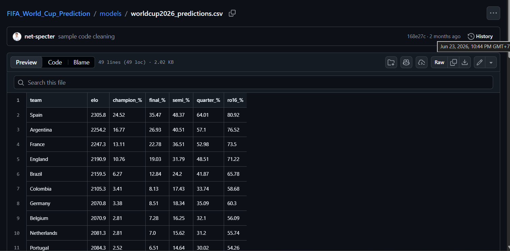Select the team column header

[57, 100]
